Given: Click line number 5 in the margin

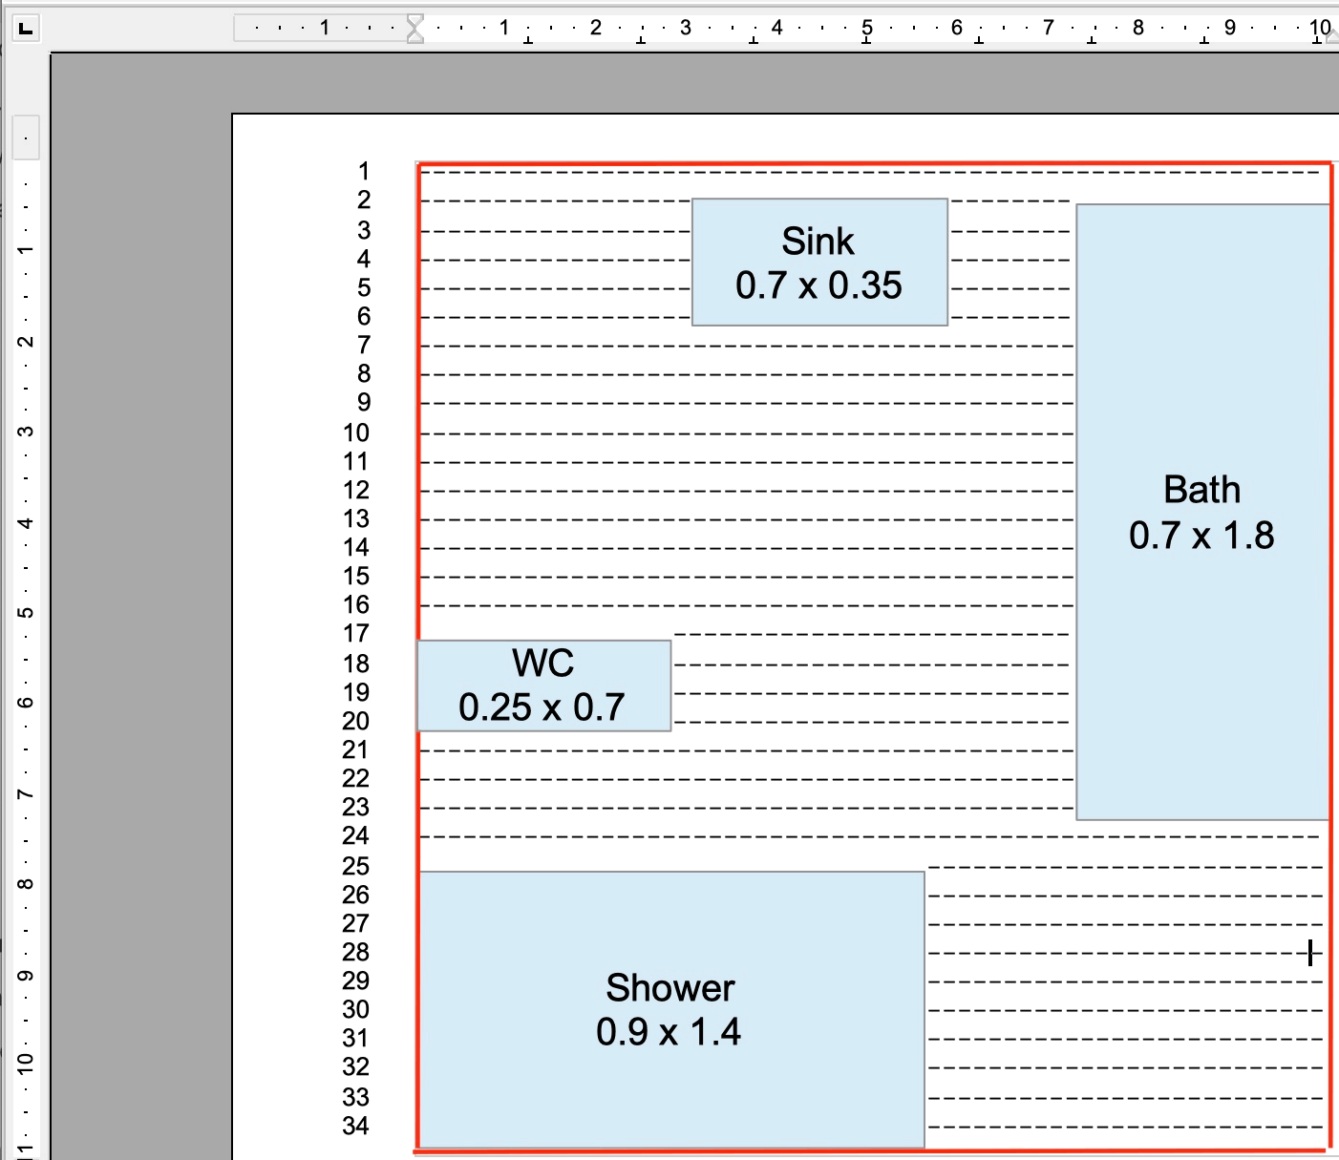Looking at the screenshot, I should point(364,287).
